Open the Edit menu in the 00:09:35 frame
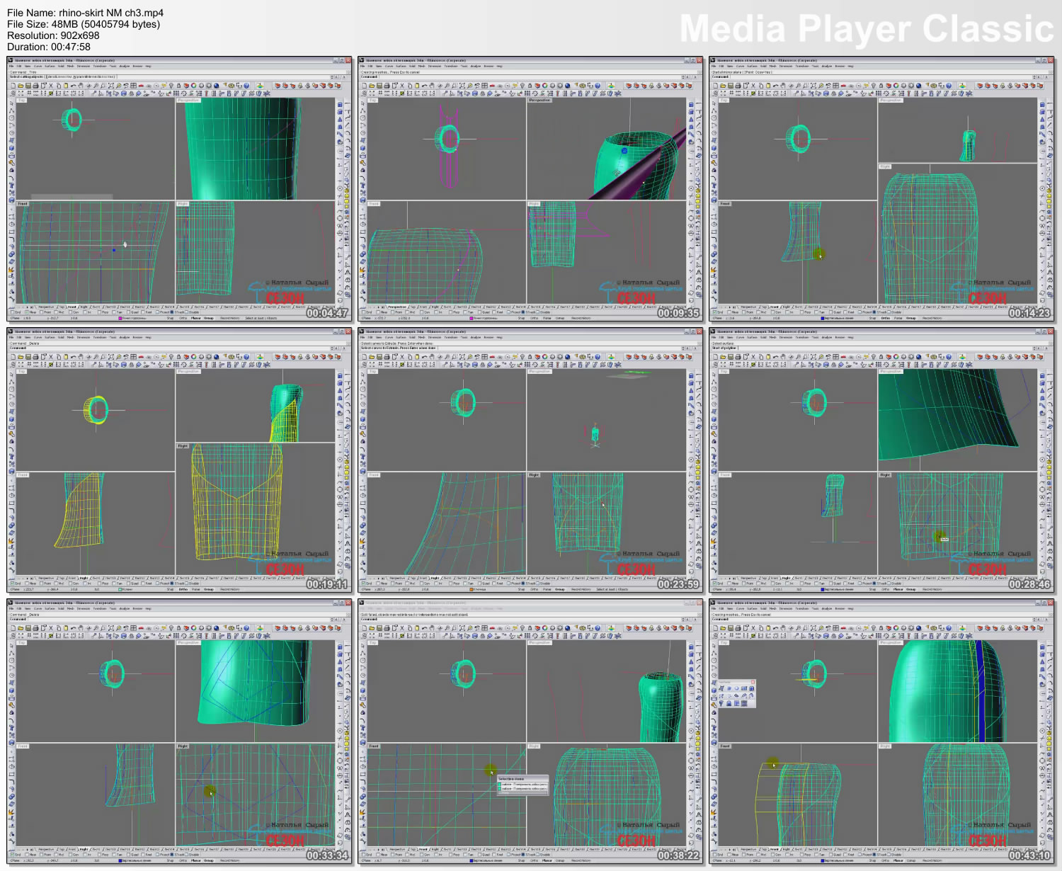Viewport: 1062px width, 871px height. click(370, 67)
